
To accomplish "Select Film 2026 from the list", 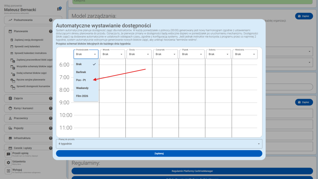I will pos(82,96).
